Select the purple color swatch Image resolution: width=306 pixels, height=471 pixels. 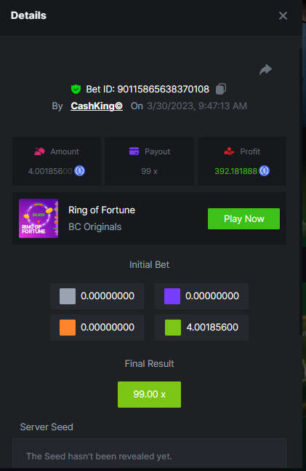pos(172,296)
